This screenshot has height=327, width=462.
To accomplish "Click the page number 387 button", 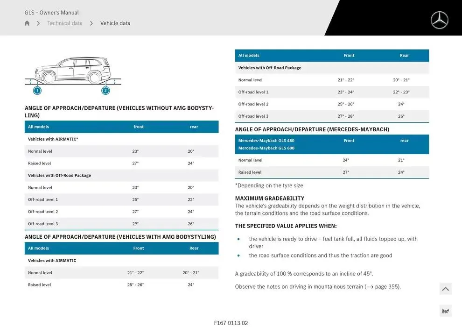I will tap(445, 310).
